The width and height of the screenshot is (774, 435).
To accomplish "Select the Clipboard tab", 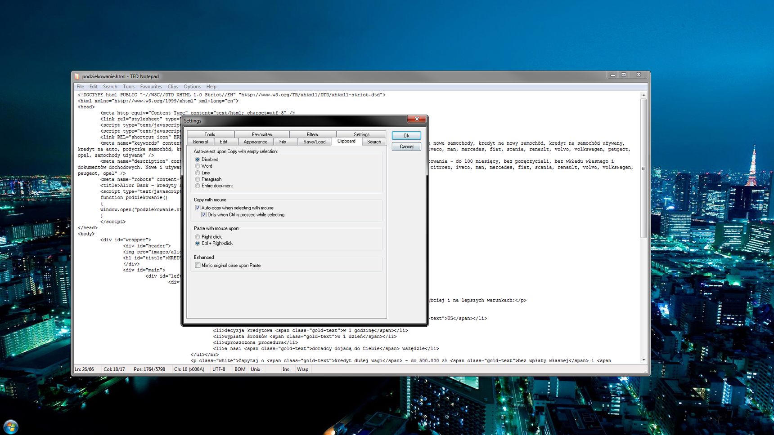I will pos(346,141).
